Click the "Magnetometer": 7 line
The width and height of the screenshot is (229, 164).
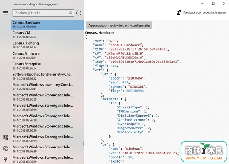pyautogui.click(x=134, y=128)
